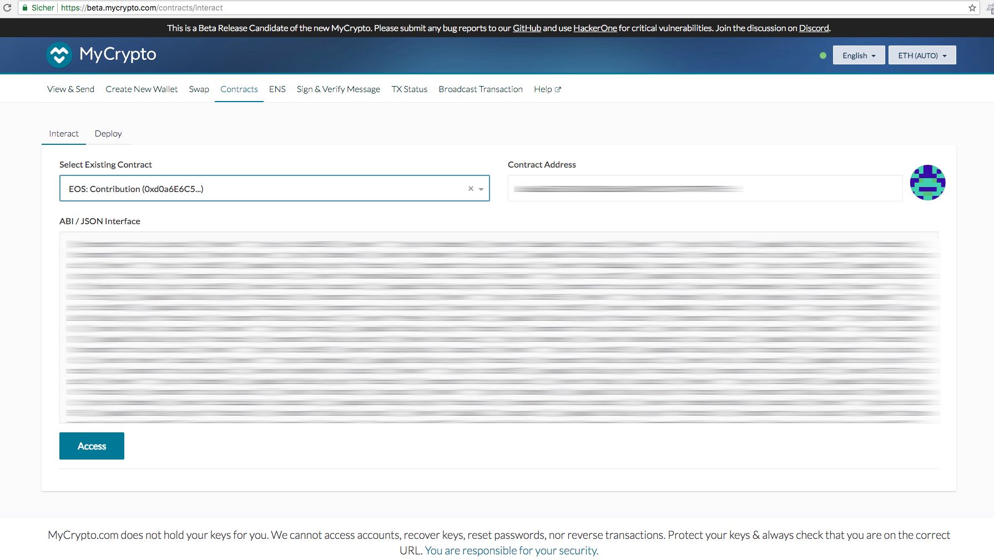Click the contract address identicon avatar
Image resolution: width=994 pixels, height=560 pixels.
pos(927,183)
